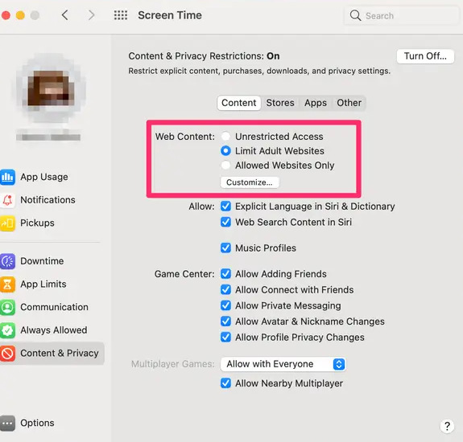Toggle Explicit Language in Siri & Dictionary
This screenshot has height=442, width=463.
(226, 206)
